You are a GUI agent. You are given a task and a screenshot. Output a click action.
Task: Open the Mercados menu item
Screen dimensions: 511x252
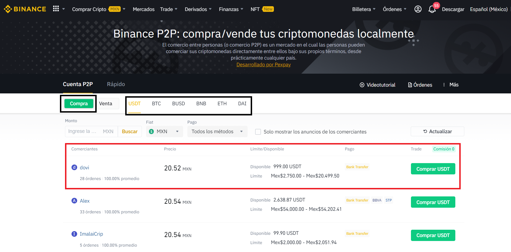(144, 9)
